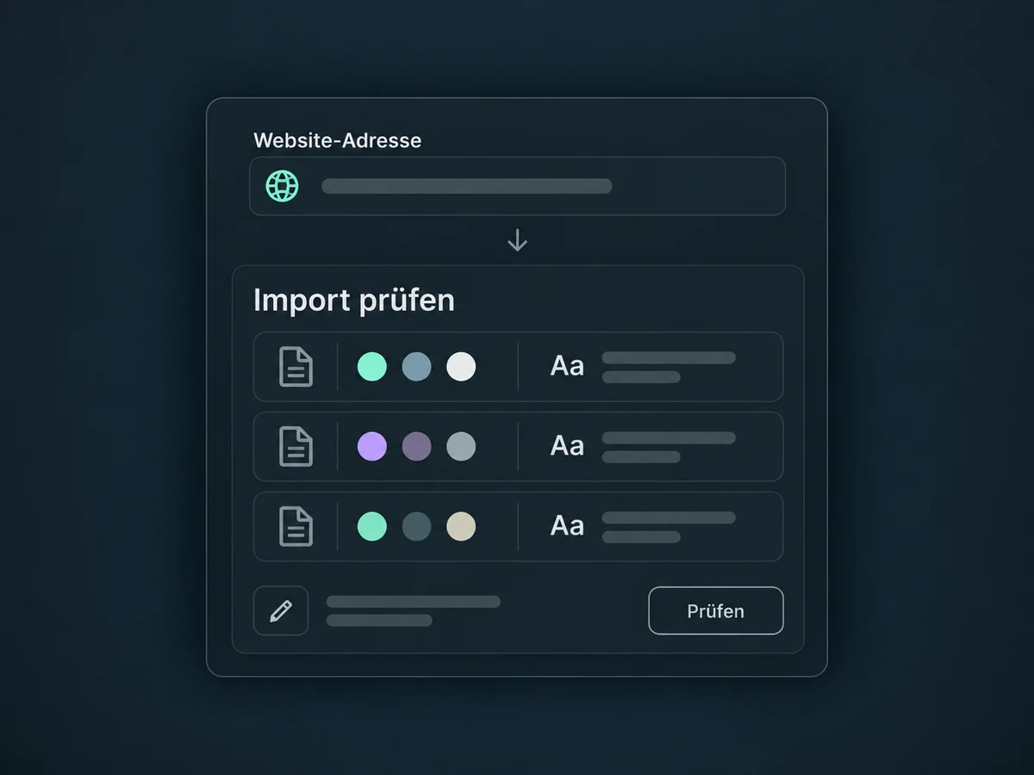Click the pencil edit icon button

point(281,611)
